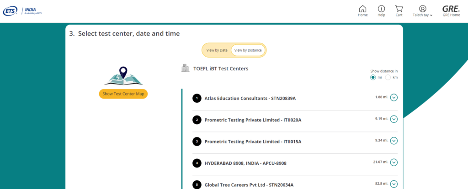Select the mi distance radio button
Viewport: 468px width, 189px height.
(373, 77)
